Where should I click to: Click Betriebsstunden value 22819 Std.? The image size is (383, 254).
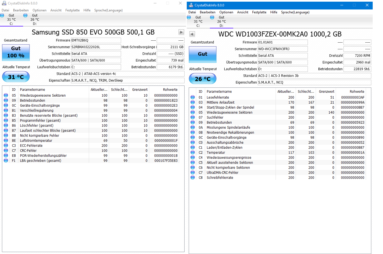pos(357,69)
